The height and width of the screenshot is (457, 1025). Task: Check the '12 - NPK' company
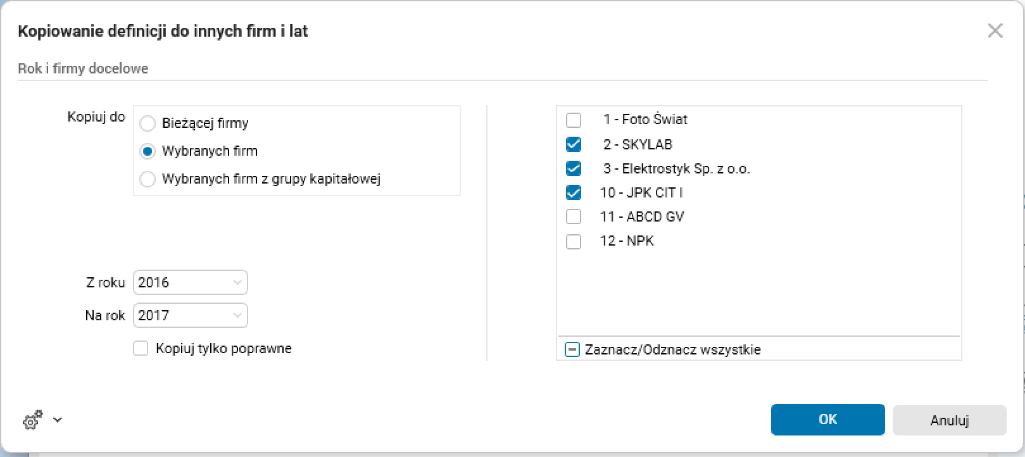574,241
